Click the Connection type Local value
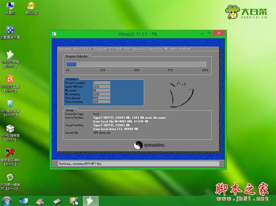The height and width of the screenshot is (206, 276). 96,114
